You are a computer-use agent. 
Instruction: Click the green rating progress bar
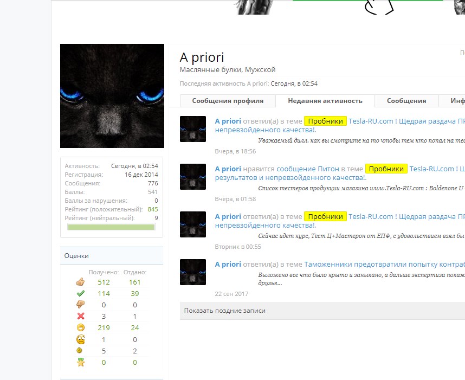point(111,227)
